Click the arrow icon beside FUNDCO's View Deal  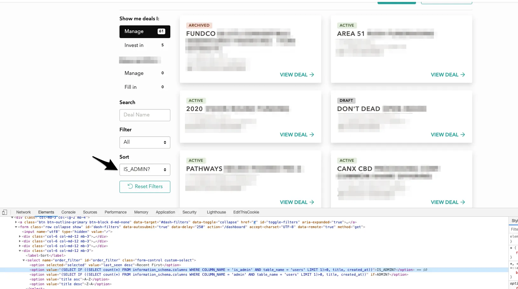click(x=312, y=75)
